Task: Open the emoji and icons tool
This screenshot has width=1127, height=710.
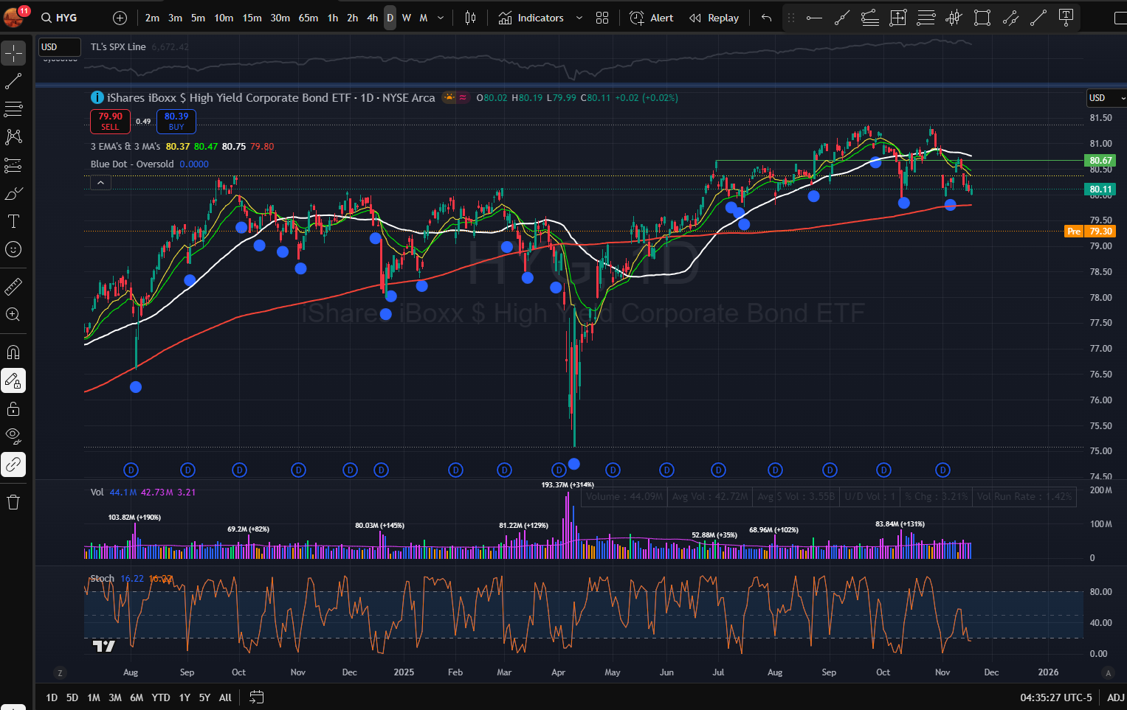Action: tap(13, 249)
